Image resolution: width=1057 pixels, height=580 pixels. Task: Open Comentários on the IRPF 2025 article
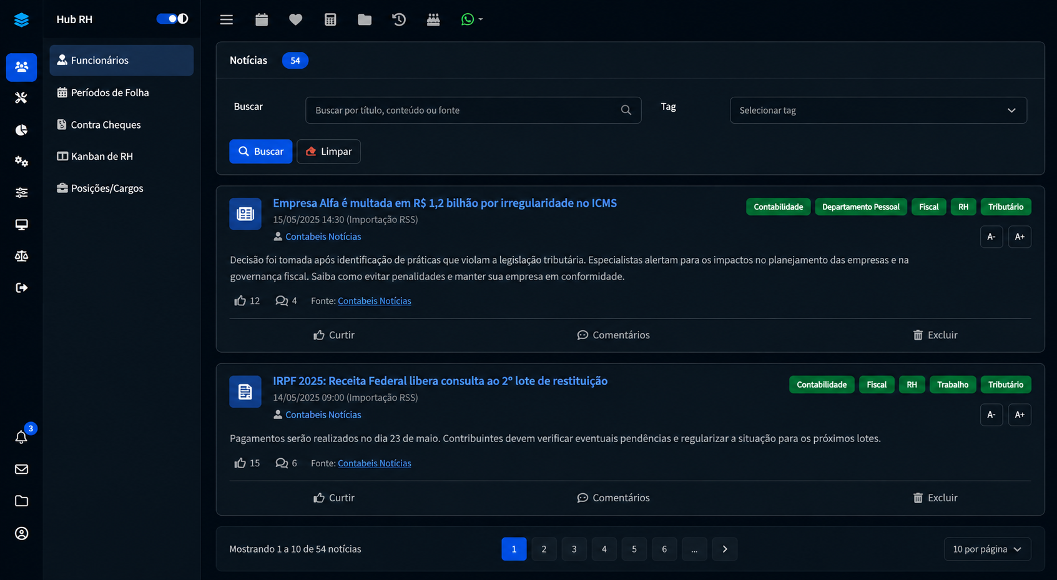613,498
